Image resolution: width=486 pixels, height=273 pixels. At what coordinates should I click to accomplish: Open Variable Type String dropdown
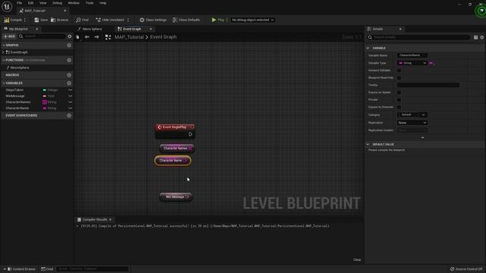point(412,63)
